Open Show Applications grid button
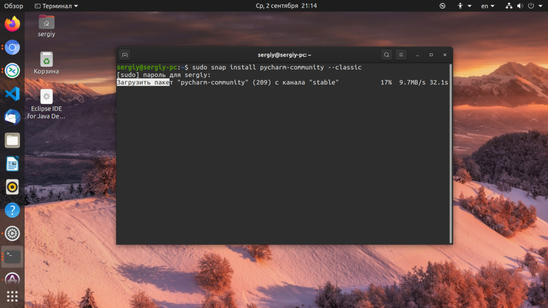548x308 pixels. (12, 296)
